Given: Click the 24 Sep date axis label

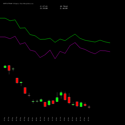Looking at the screenshot, I should (16, 119).
